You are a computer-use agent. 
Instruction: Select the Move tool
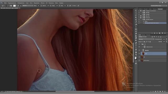tap(136, 11)
